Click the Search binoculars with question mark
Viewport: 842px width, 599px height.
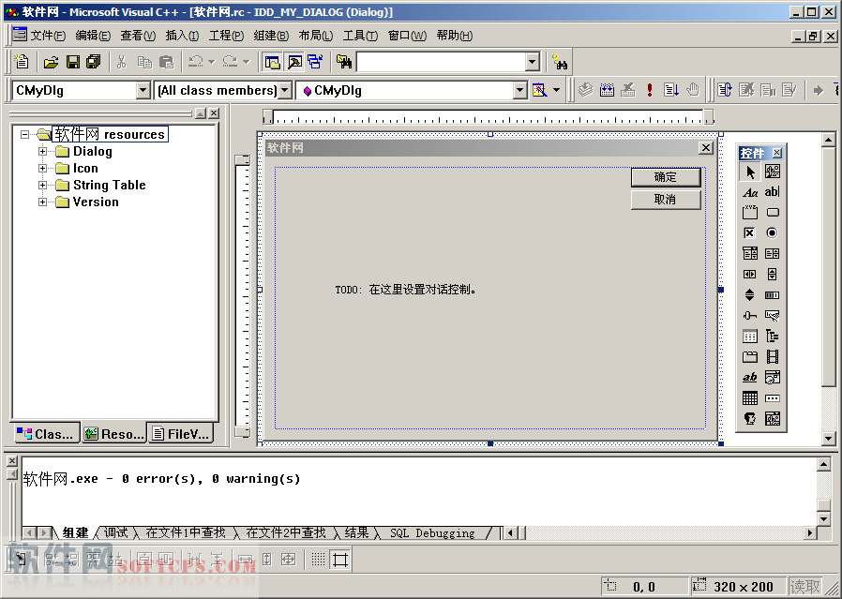tap(560, 62)
